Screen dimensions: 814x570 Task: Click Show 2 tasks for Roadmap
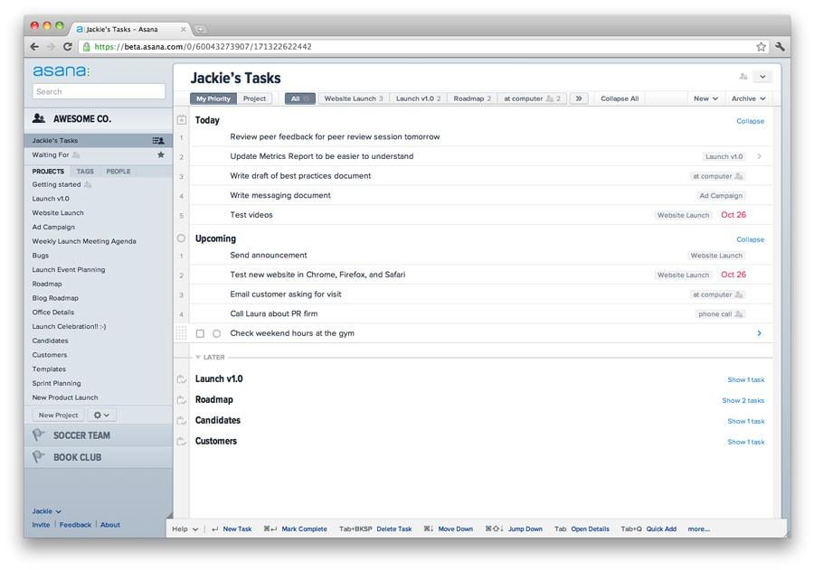coord(743,400)
